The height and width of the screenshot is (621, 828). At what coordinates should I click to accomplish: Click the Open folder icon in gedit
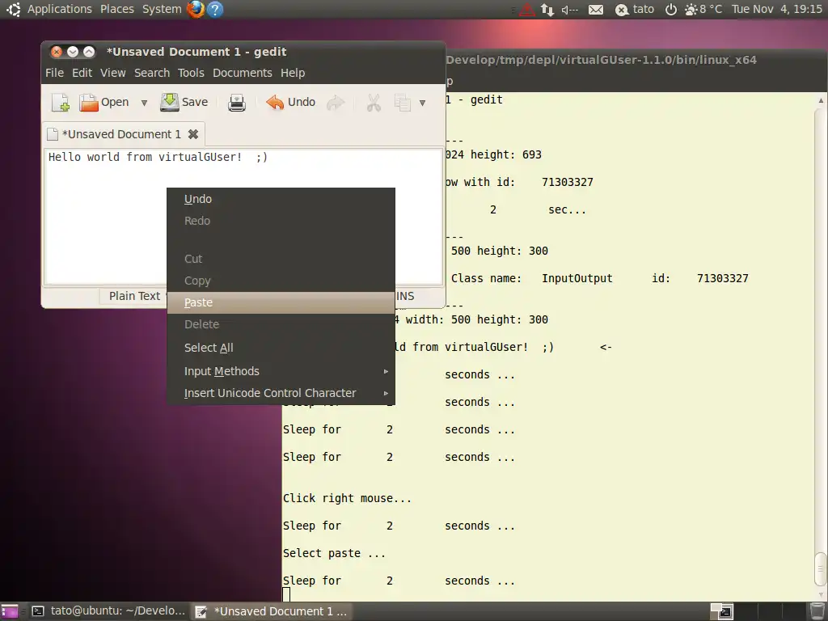point(89,103)
